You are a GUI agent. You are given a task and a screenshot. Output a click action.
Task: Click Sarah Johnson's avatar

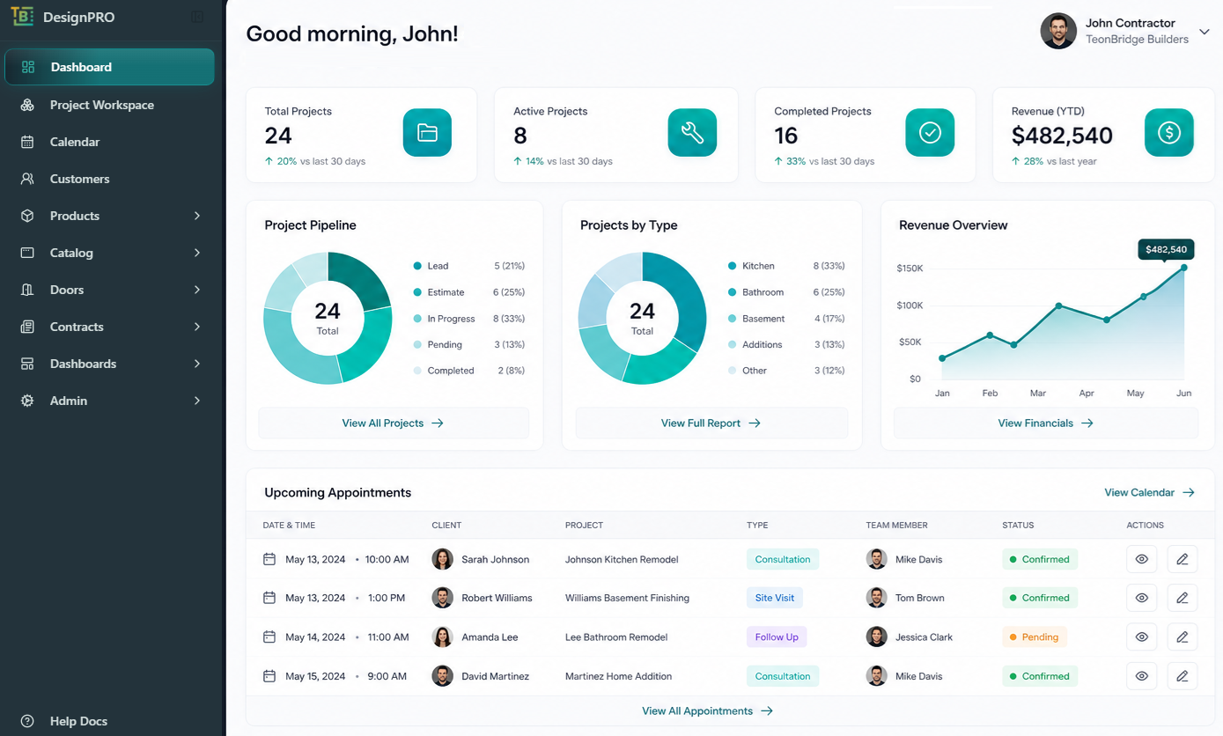tap(443, 559)
